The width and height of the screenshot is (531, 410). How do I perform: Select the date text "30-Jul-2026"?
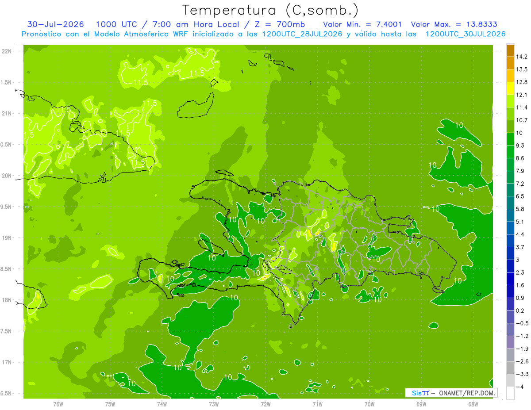pos(55,24)
